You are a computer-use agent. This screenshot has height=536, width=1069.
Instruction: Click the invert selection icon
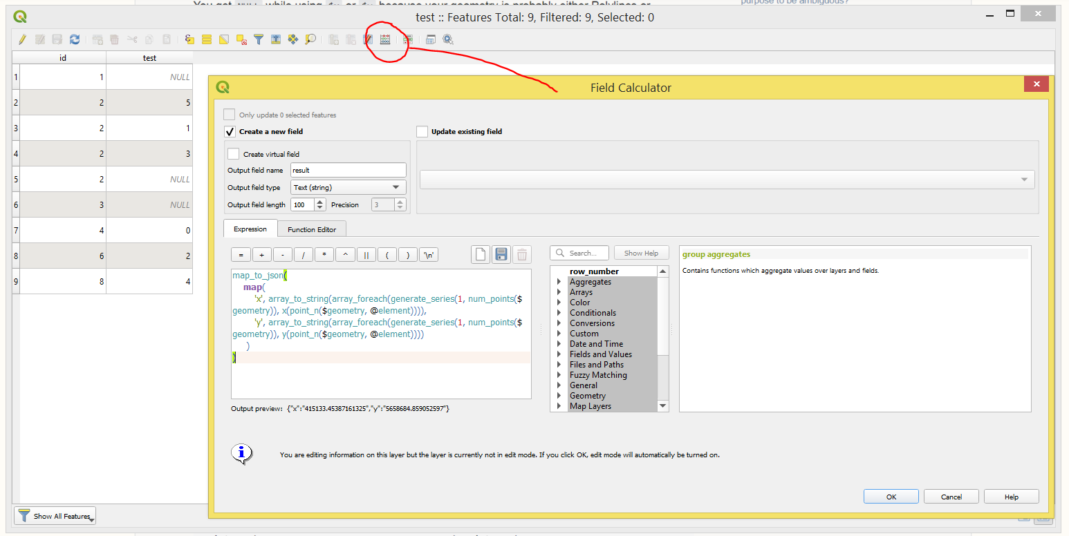[224, 40]
